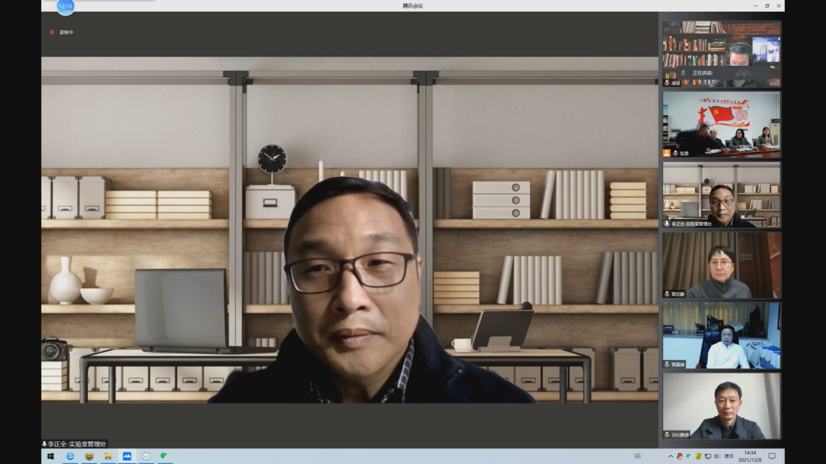Select the 贾磊焕 participant thumbnail
This screenshot has width=826, height=464.
tap(722, 335)
